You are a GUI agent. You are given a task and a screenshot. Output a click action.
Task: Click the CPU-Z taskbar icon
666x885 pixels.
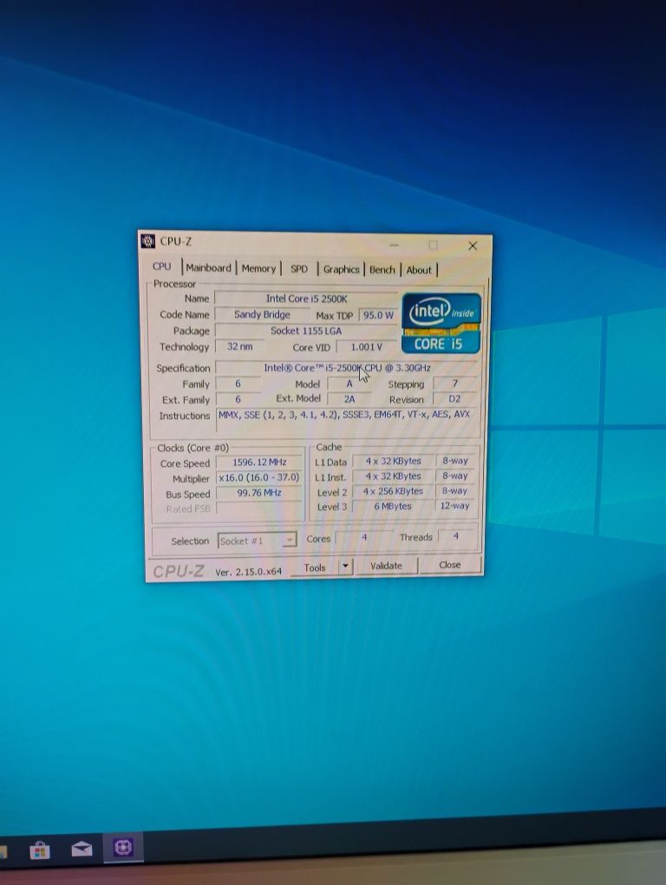123,847
